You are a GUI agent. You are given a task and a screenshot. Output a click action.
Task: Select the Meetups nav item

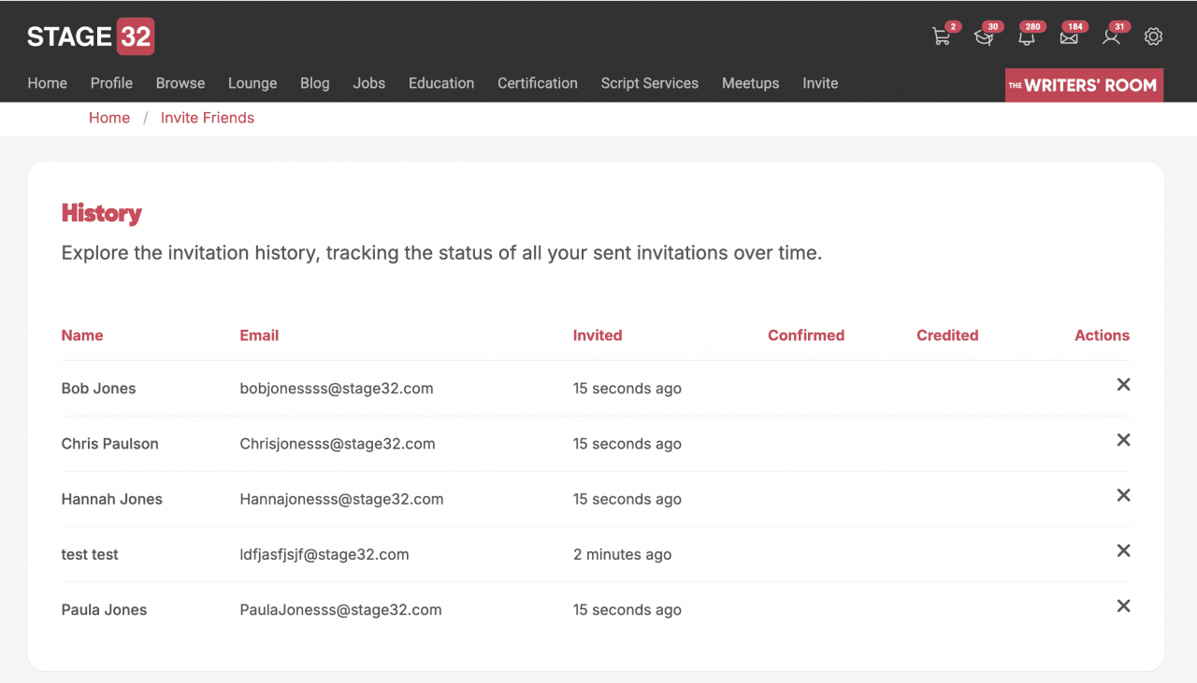pos(750,83)
